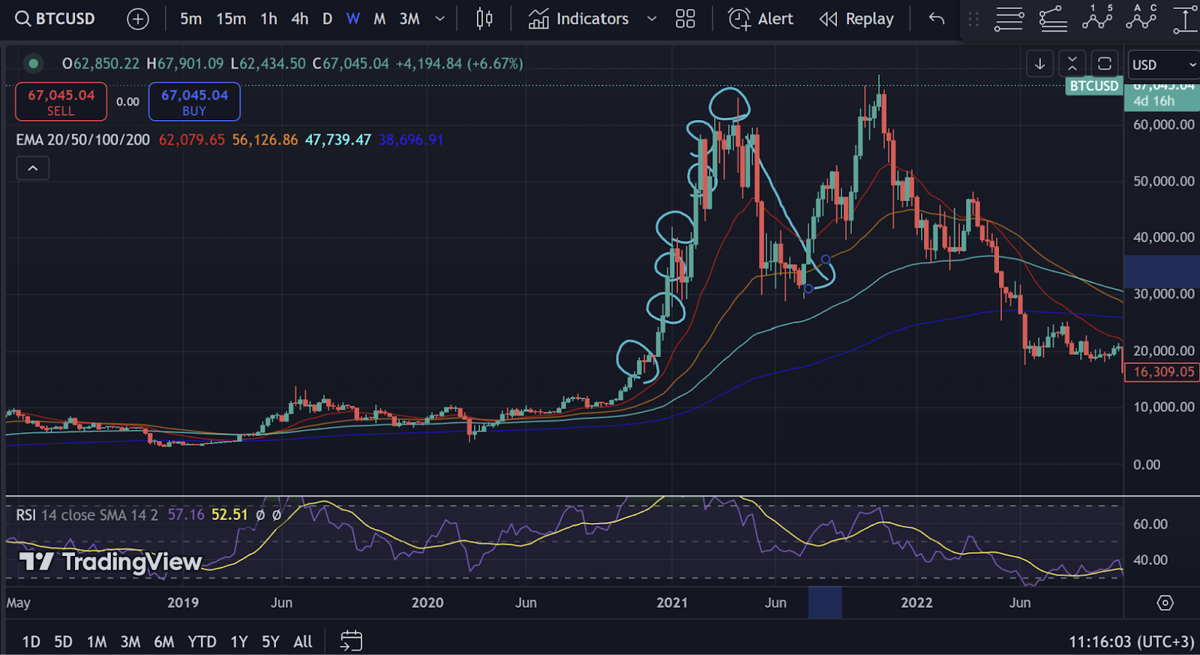Click the add symbol plus icon
Screen dimensions: 1200x655
point(138,19)
